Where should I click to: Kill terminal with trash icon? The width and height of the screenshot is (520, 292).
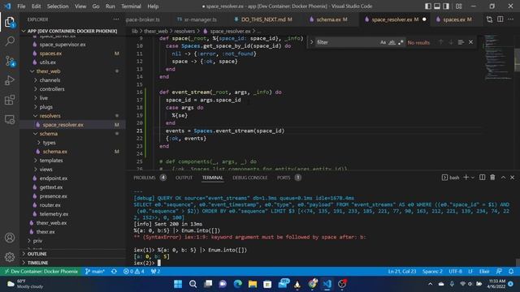(x=492, y=178)
